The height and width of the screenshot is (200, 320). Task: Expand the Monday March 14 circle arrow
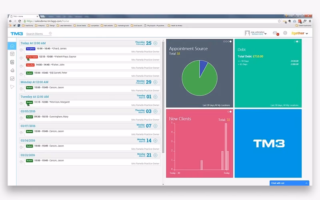point(155,140)
